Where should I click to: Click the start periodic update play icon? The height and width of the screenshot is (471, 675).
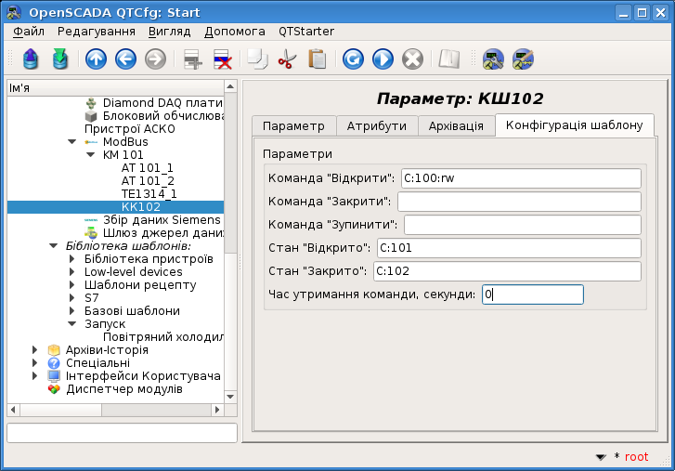pos(383,59)
